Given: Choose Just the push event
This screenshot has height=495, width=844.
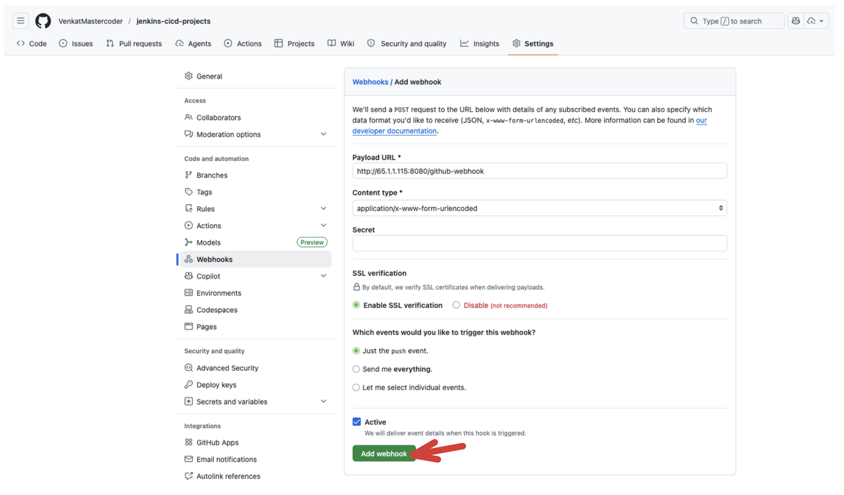Looking at the screenshot, I should click(x=356, y=351).
